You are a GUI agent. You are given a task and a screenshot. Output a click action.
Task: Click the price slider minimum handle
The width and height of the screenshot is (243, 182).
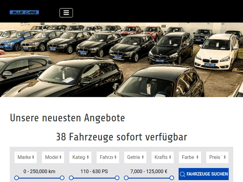(x=126, y=178)
